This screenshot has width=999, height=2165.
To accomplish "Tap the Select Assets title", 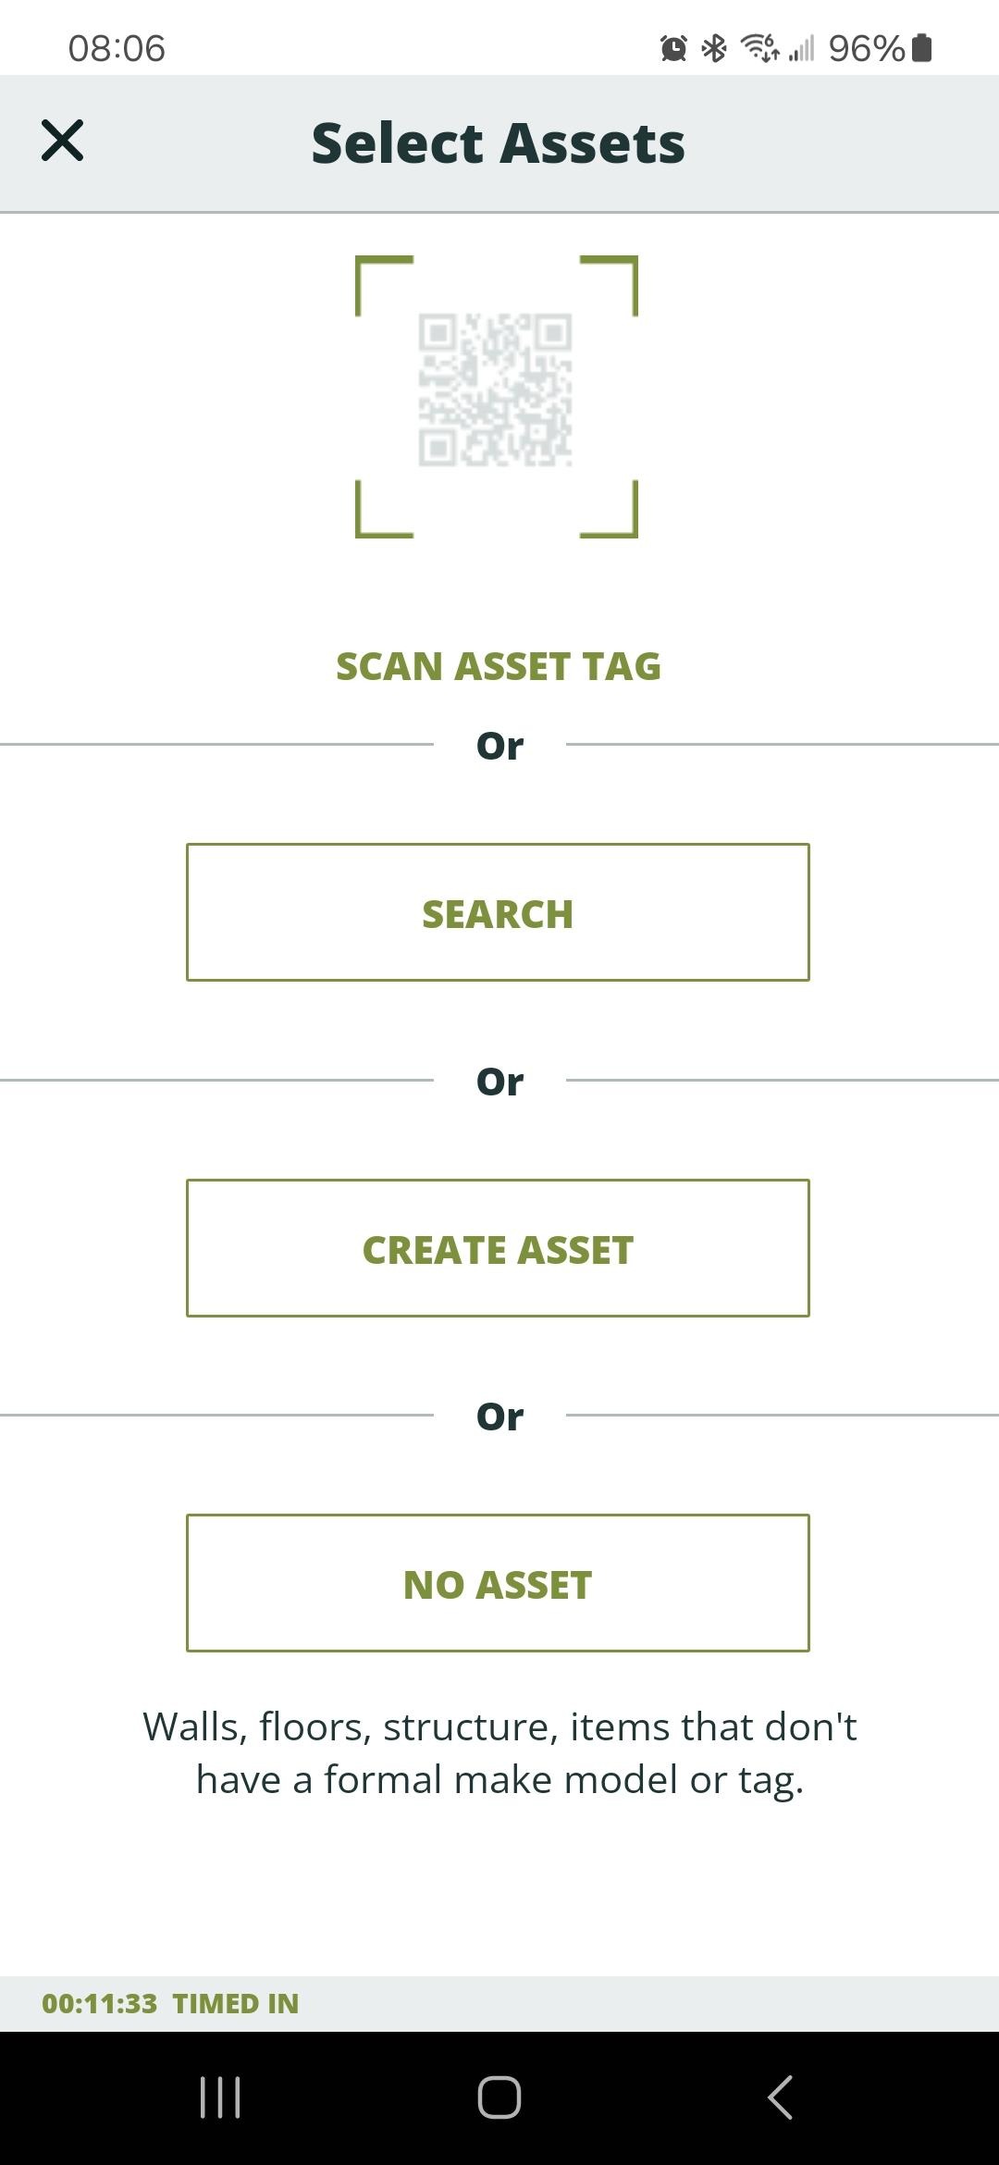I will click(x=499, y=143).
